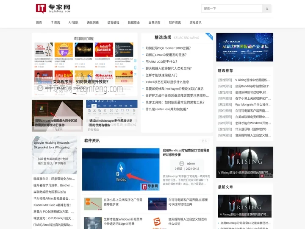Open the AI 智能 nav item
This screenshot has width=305, height=229.
click(x=73, y=22)
